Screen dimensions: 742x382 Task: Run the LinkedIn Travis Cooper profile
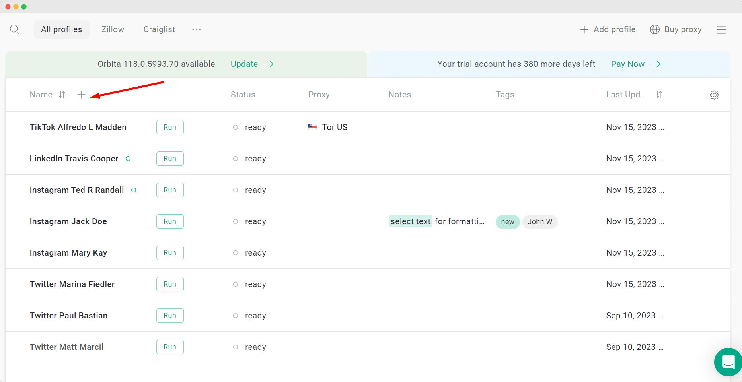pyautogui.click(x=170, y=159)
